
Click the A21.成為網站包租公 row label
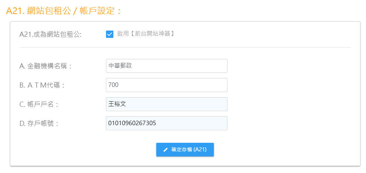pos(51,34)
